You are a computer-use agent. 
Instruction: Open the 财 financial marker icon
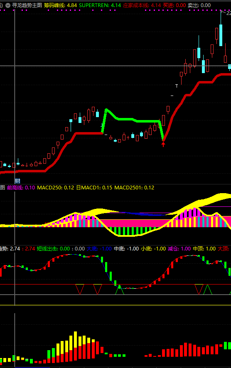coord(17,181)
